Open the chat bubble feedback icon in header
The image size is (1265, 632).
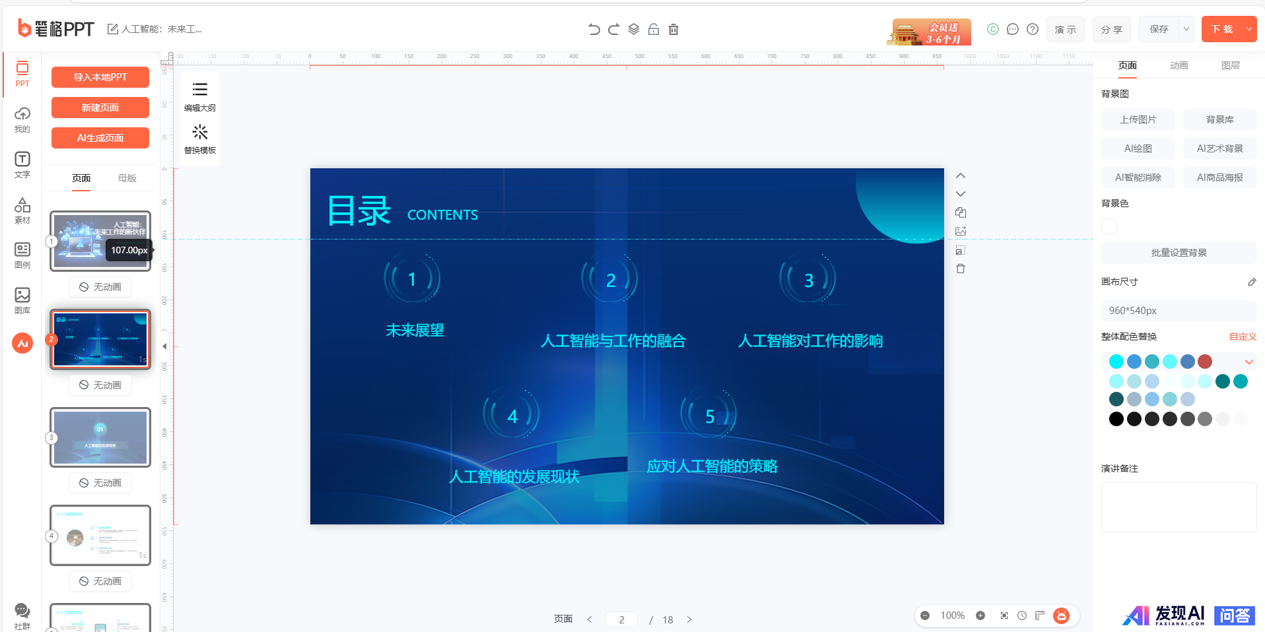[x=1013, y=29]
